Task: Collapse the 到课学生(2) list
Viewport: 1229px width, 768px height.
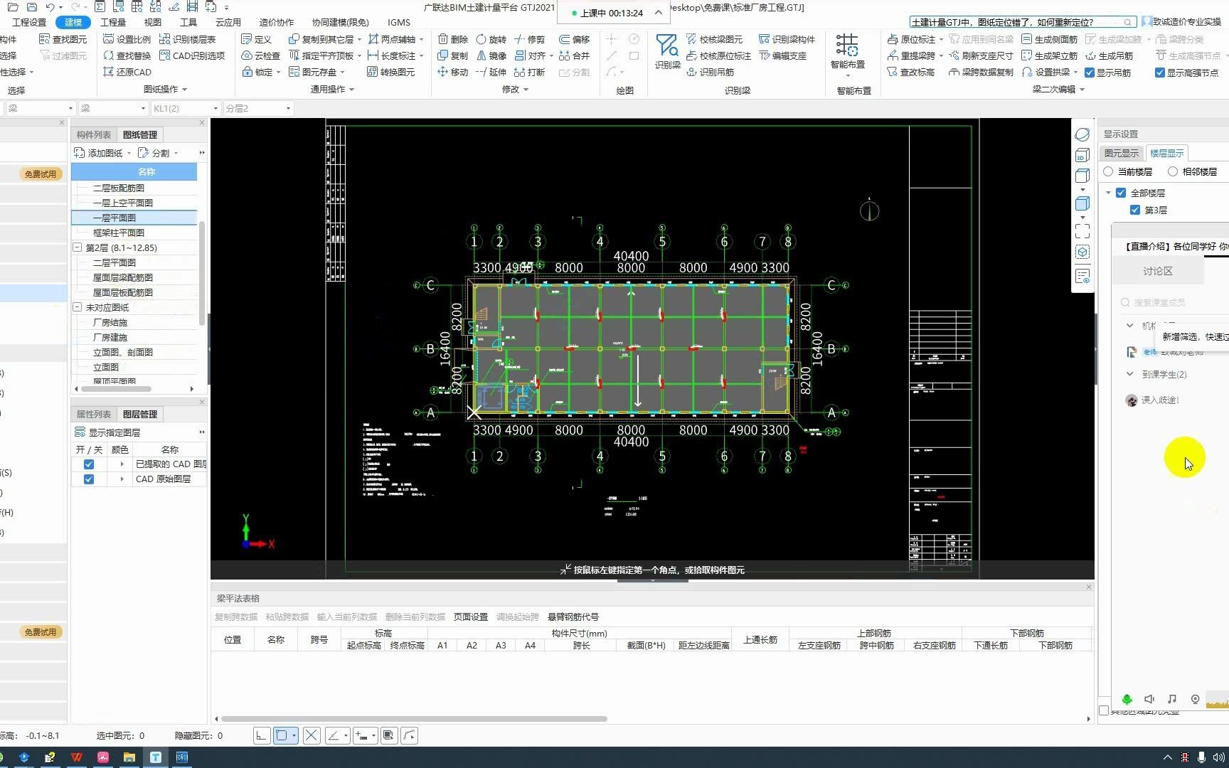Action: (x=1130, y=374)
